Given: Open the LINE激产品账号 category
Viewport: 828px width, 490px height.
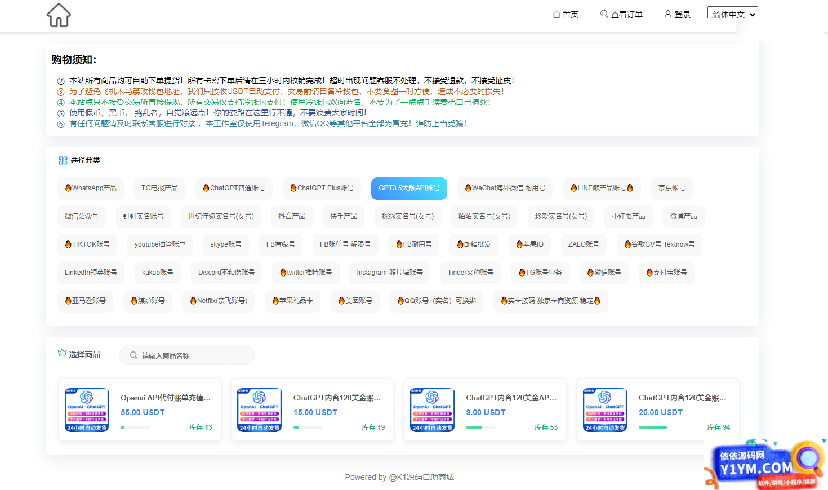Looking at the screenshot, I should [602, 188].
